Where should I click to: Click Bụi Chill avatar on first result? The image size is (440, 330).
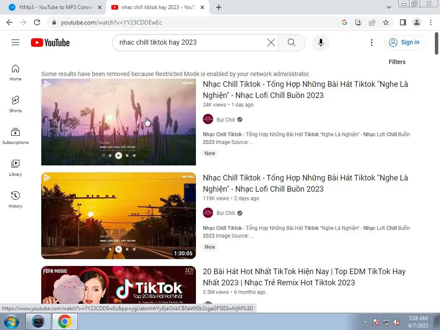point(208,119)
